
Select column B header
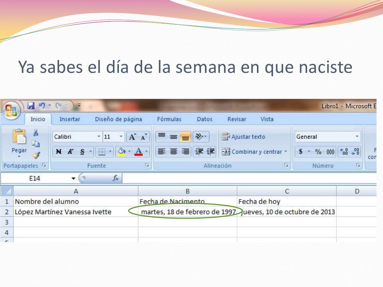pyautogui.click(x=187, y=191)
